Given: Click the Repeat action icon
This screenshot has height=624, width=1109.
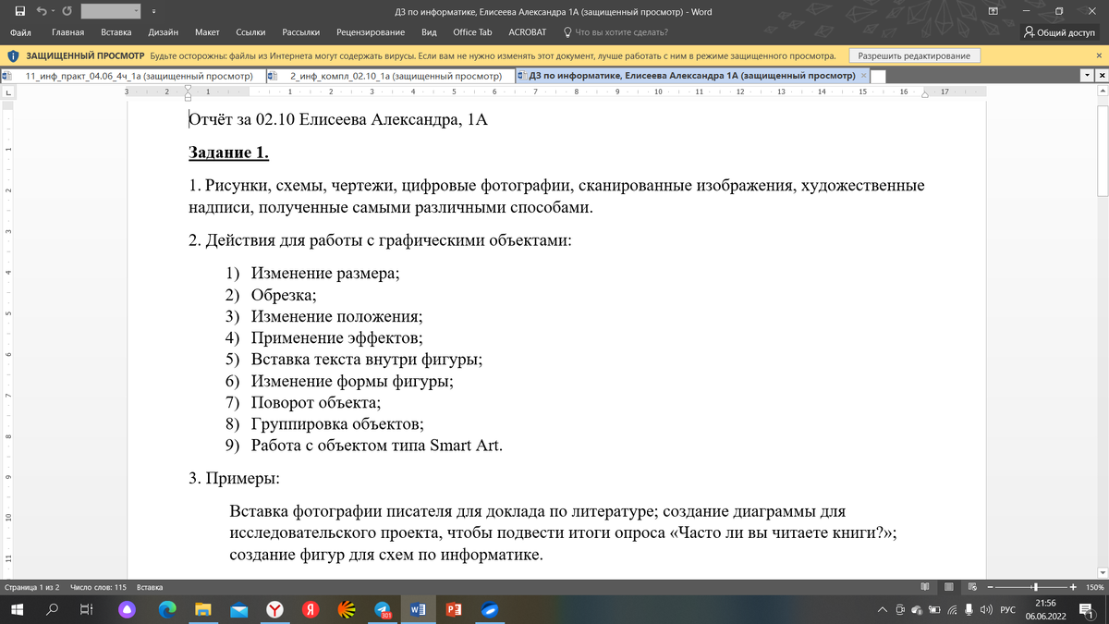Looking at the screenshot, I should 67,11.
